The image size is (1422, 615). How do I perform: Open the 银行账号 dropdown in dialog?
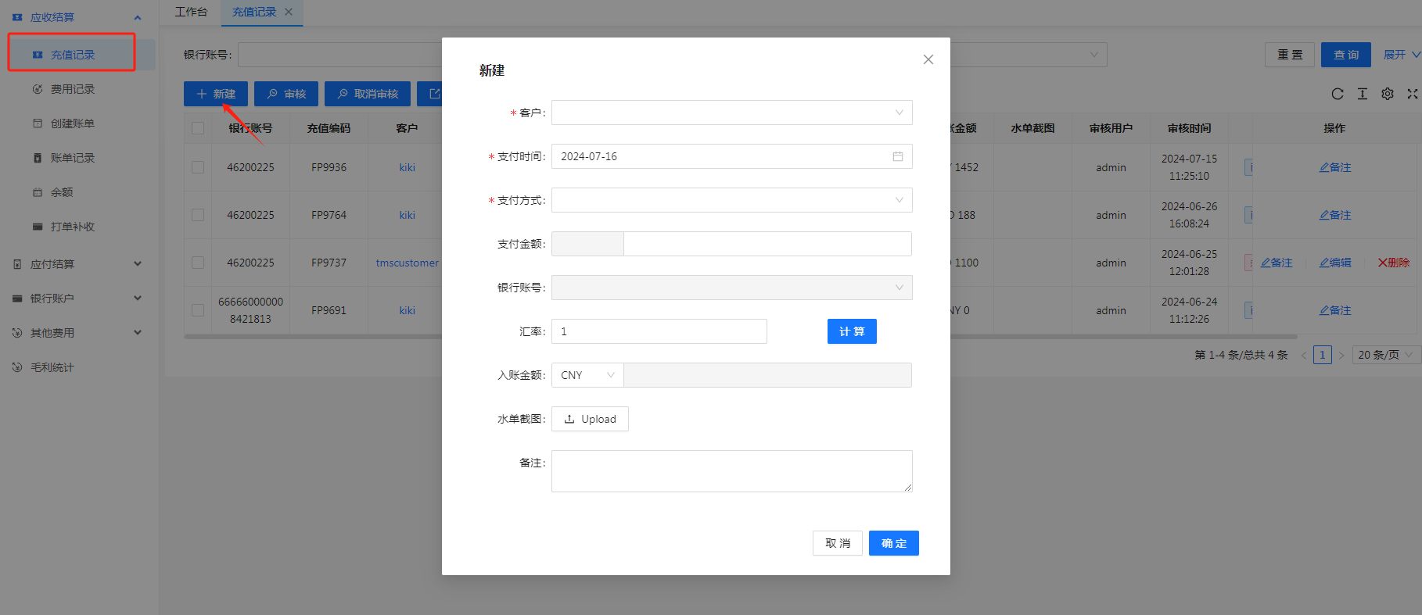(731, 288)
